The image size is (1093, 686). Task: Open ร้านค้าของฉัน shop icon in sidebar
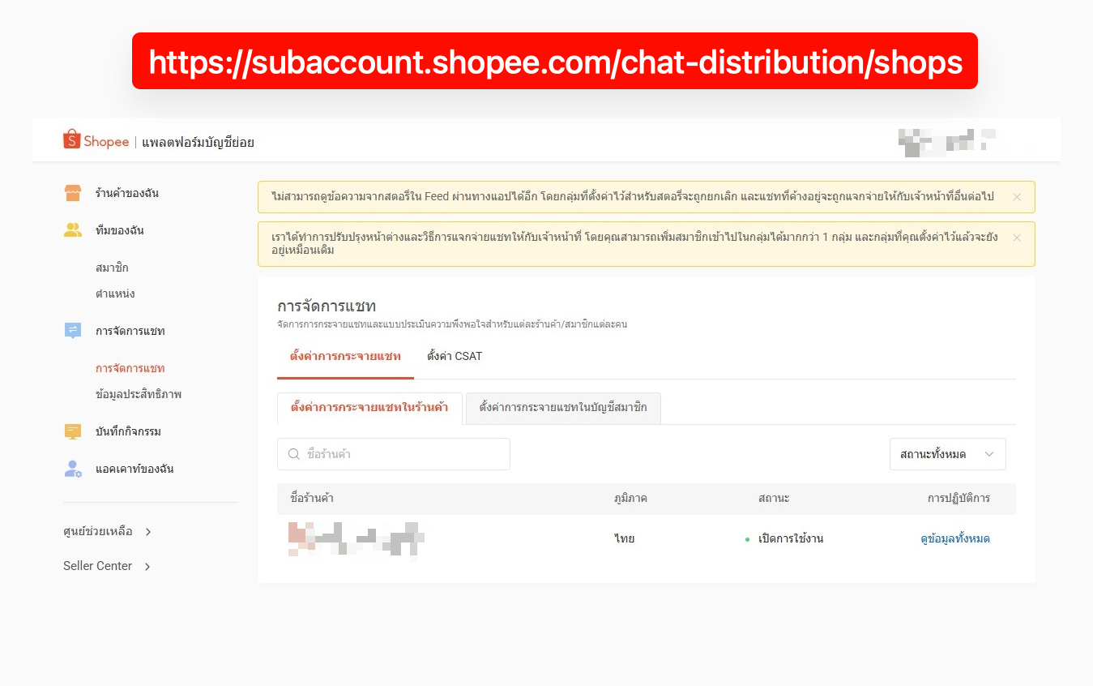tap(73, 193)
